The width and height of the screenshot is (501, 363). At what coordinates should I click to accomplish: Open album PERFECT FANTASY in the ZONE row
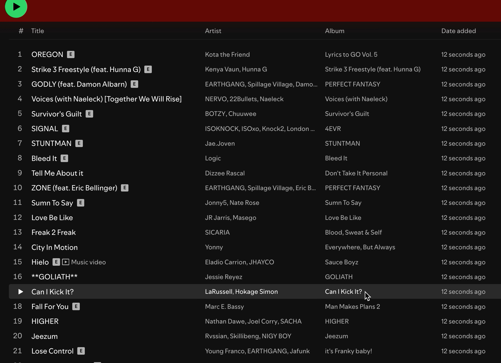353,188
